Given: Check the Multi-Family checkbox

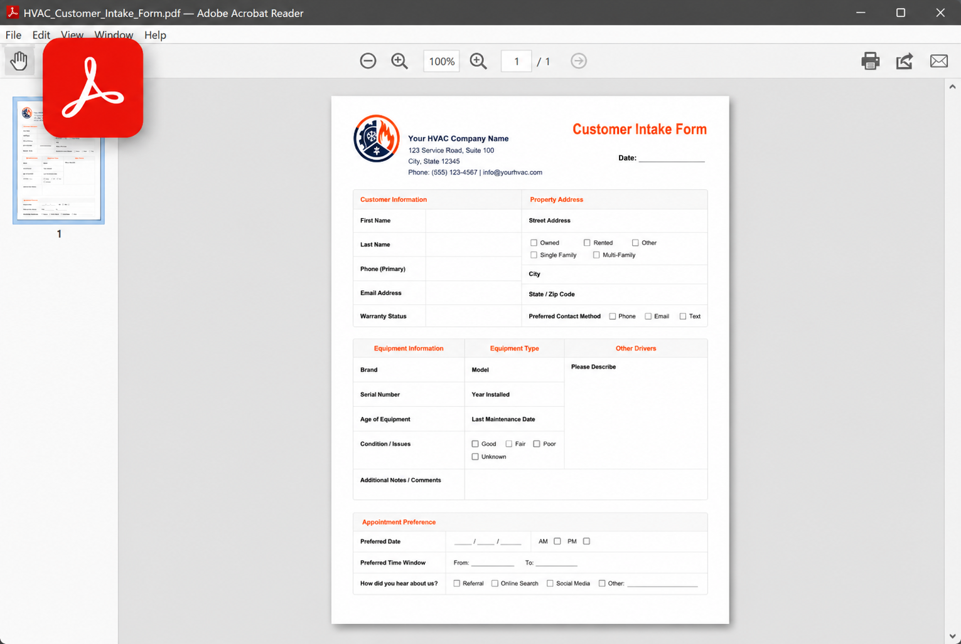Looking at the screenshot, I should pyautogui.click(x=596, y=255).
